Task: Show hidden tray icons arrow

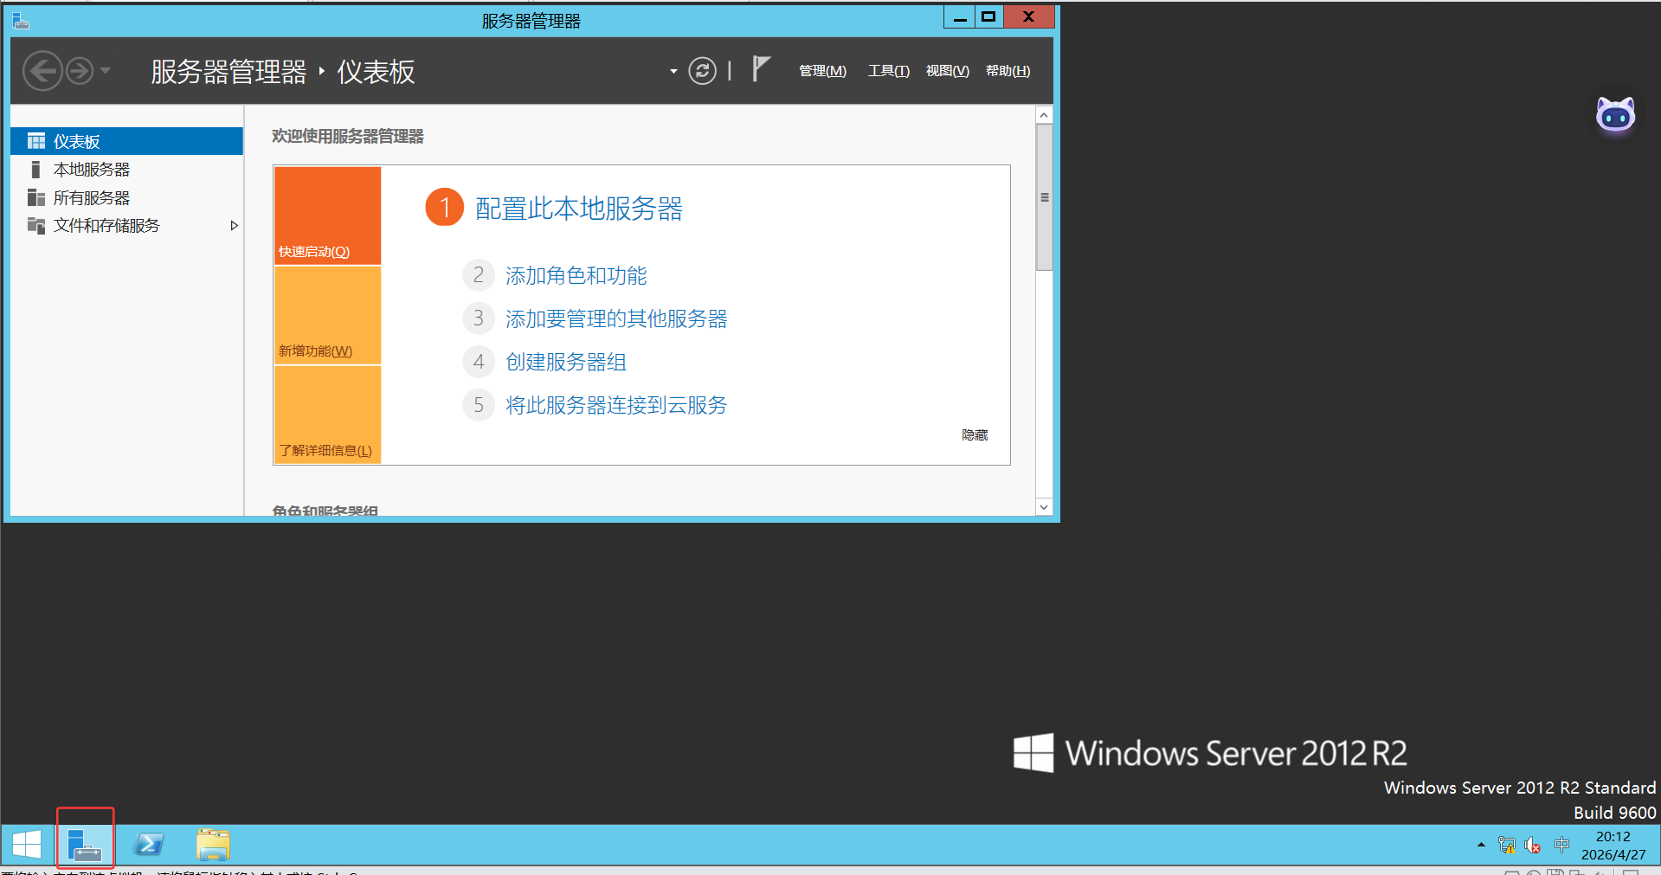Action: pos(1481,845)
